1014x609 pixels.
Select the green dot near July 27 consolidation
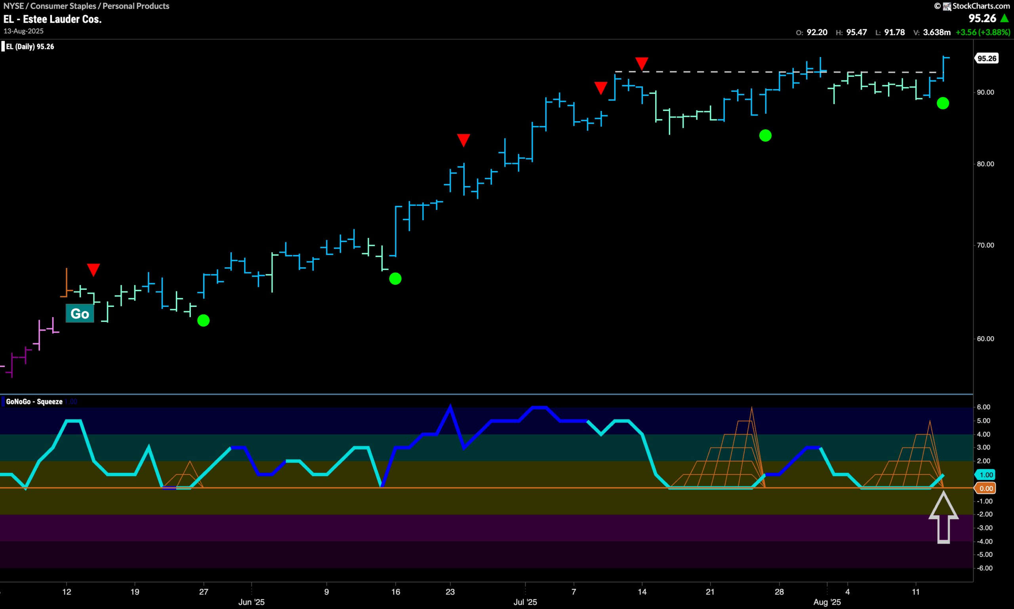pyautogui.click(x=765, y=135)
